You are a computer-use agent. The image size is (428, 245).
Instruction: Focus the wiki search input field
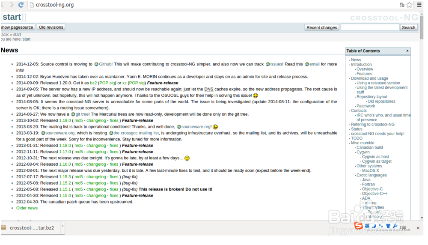click(370, 27)
